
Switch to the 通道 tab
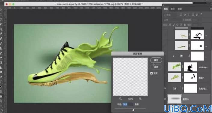coord(180,9)
